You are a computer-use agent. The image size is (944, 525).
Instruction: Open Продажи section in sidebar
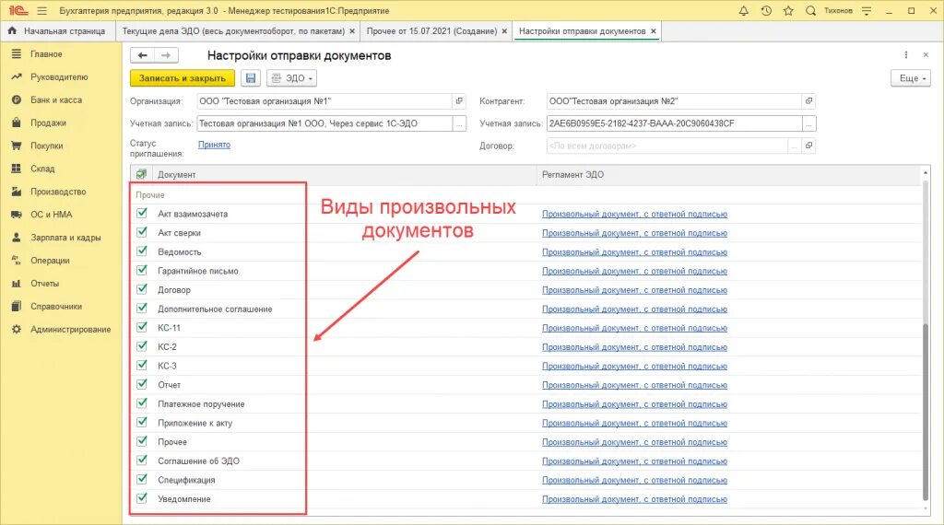click(x=48, y=122)
